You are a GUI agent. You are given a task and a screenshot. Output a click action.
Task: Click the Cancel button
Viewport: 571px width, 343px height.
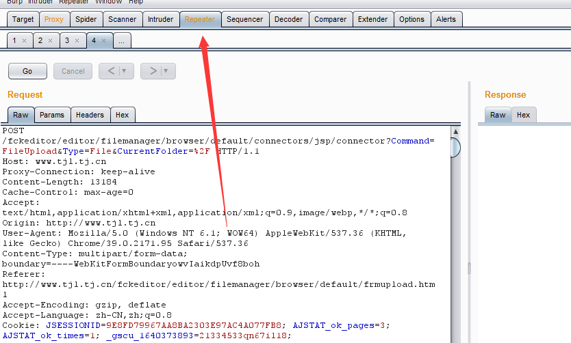point(73,71)
